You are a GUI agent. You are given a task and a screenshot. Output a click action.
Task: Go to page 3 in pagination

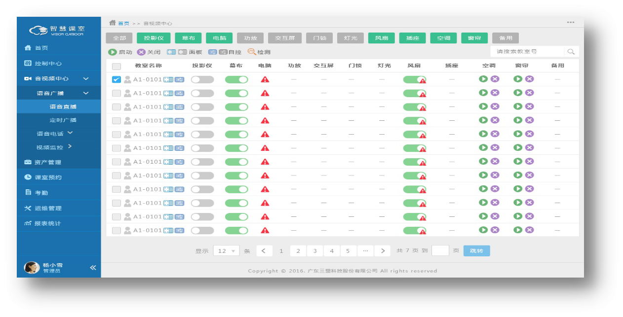[315, 251]
